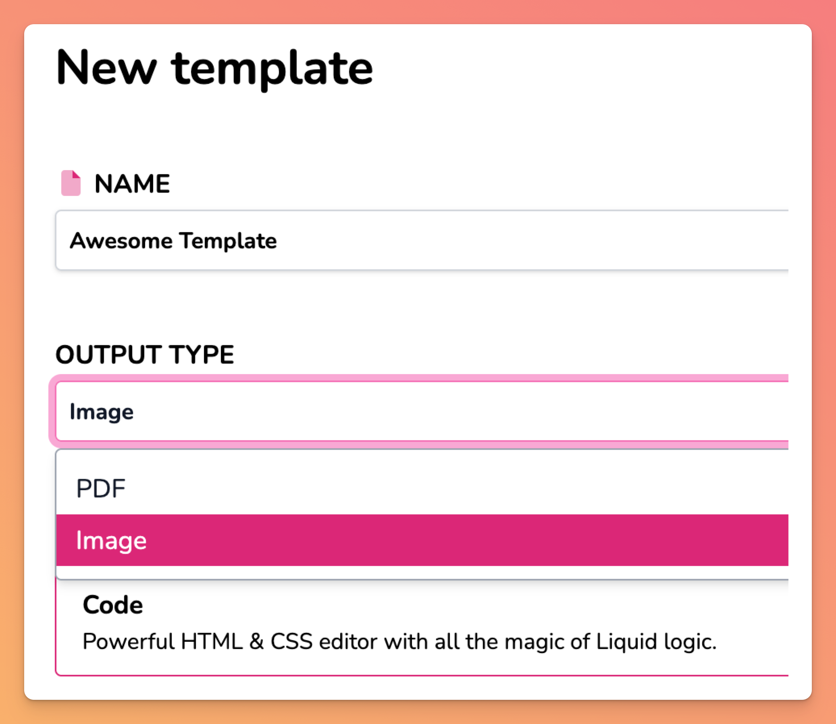Click the selected 'Image' value in the combo box

pos(102,412)
